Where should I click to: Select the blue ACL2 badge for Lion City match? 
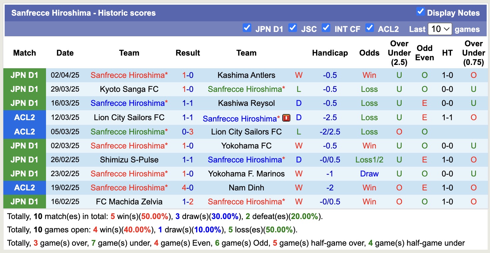pyautogui.click(x=25, y=118)
